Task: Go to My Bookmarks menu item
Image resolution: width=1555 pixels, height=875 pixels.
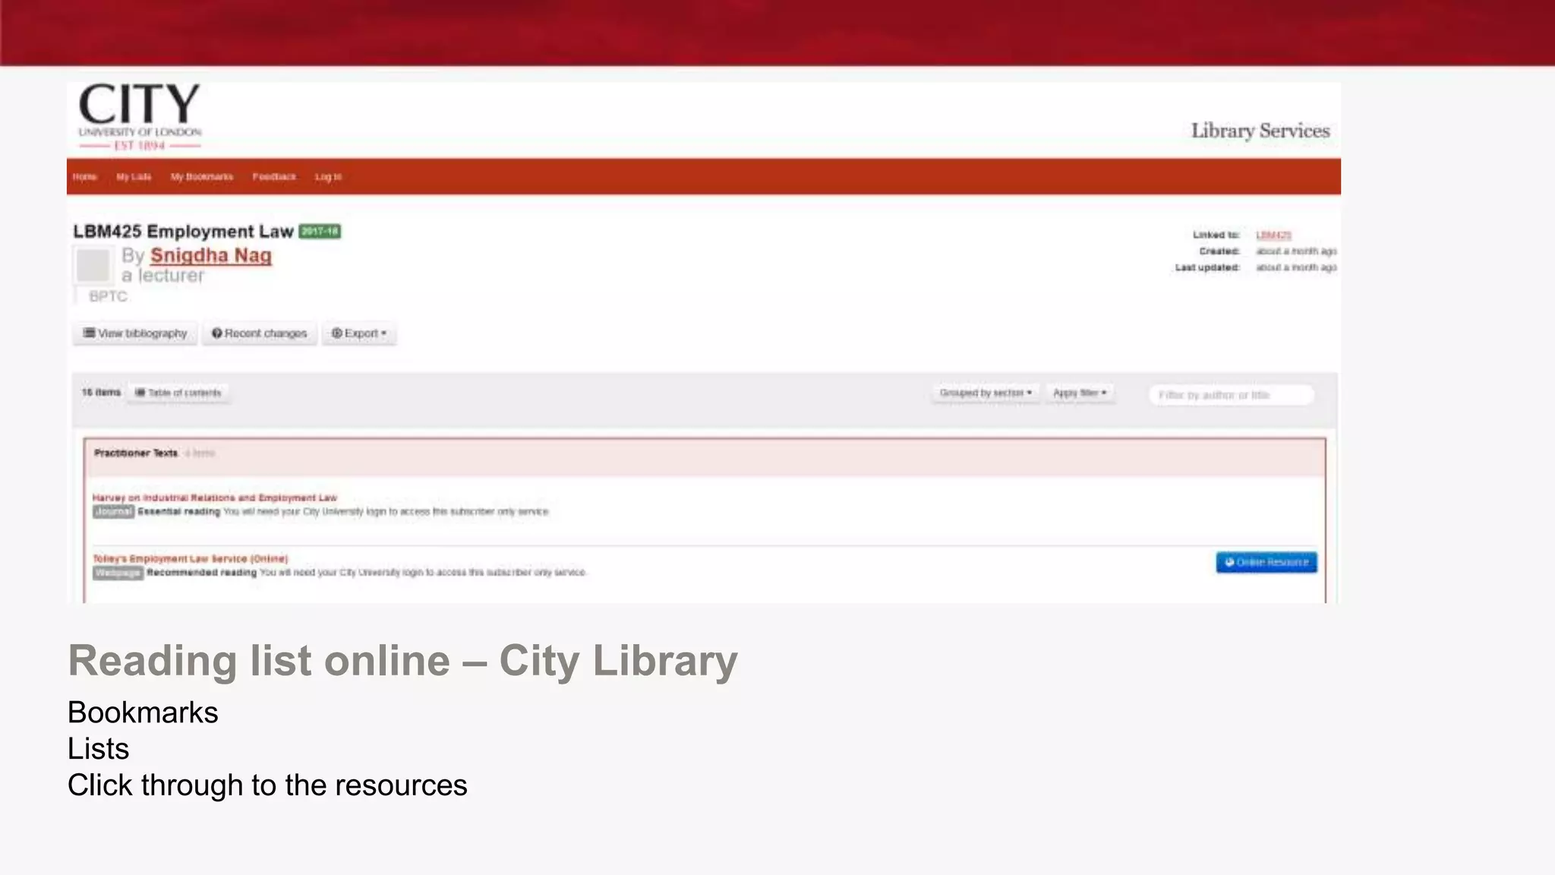Action: (x=202, y=177)
